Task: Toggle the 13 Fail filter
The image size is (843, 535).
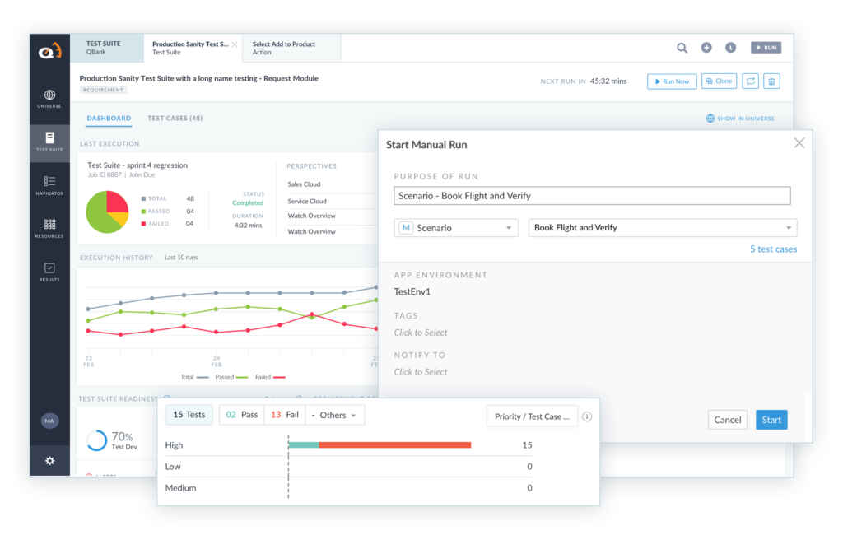Action: point(284,415)
